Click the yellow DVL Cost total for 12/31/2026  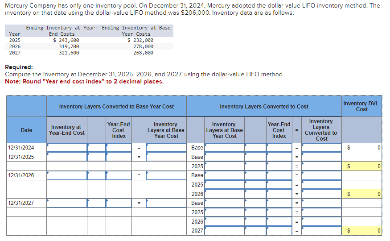click(361, 194)
